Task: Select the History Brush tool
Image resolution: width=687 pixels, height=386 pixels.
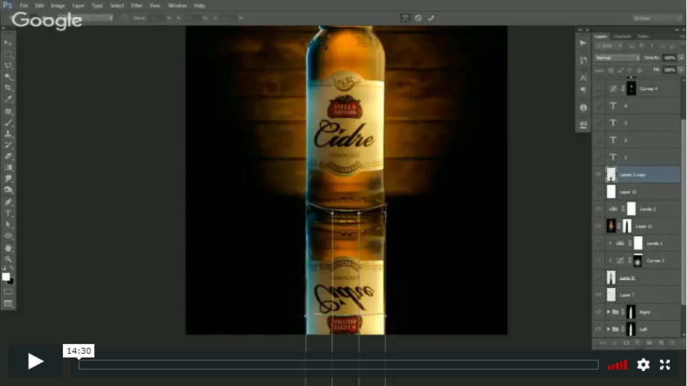Action: pyautogui.click(x=8, y=145)
